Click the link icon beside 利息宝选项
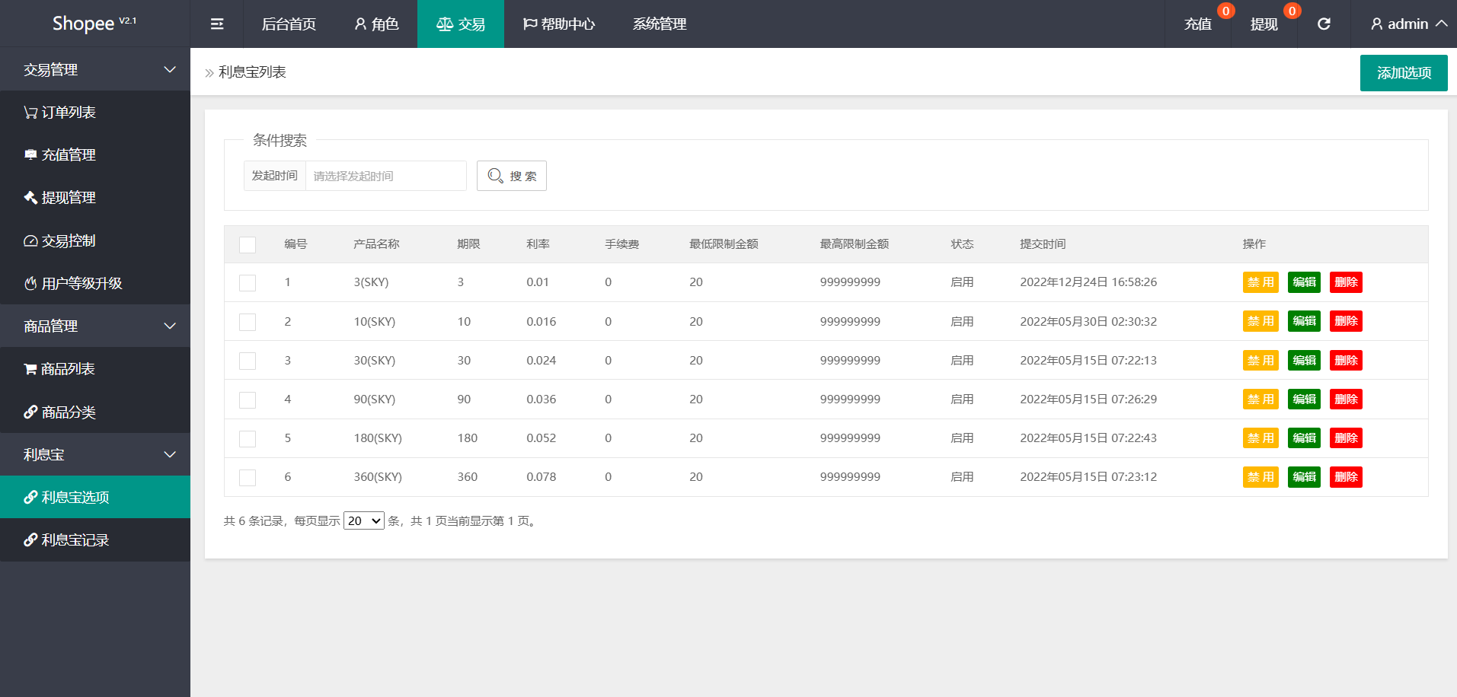 click(30, 498)
